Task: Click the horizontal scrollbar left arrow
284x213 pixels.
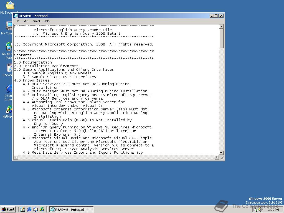Action: coord(16,157)
